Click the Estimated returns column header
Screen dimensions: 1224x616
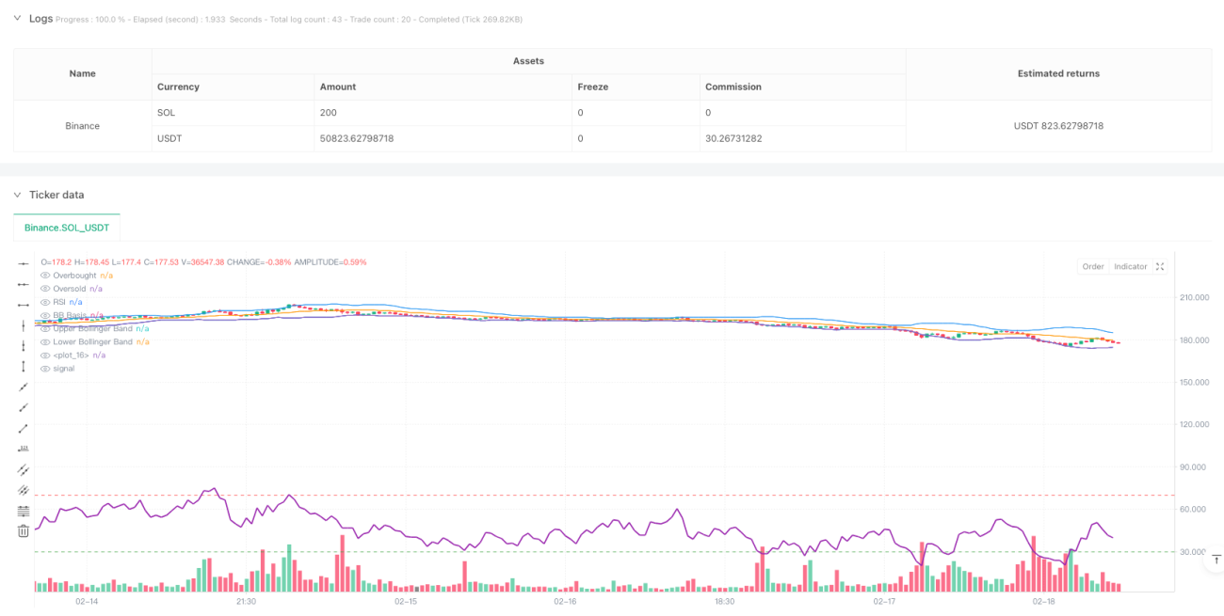1058,73
